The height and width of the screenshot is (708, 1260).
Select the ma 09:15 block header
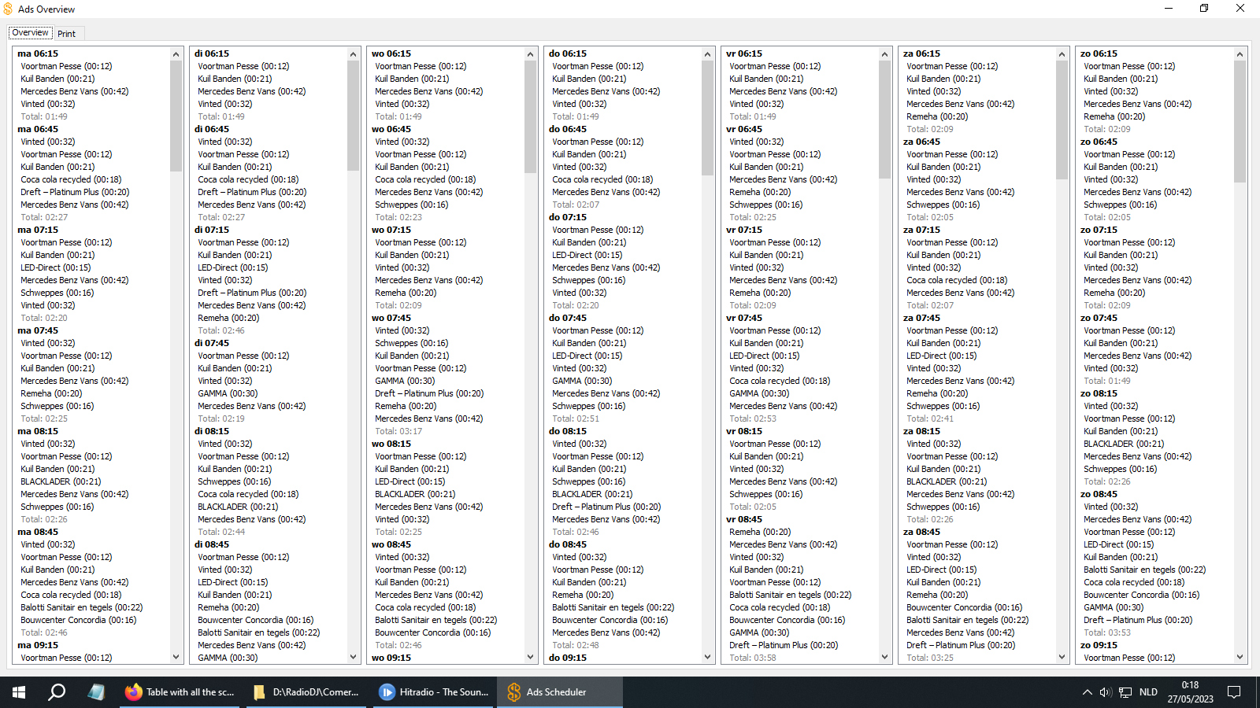pyautogui.click(x=38, y=645)
